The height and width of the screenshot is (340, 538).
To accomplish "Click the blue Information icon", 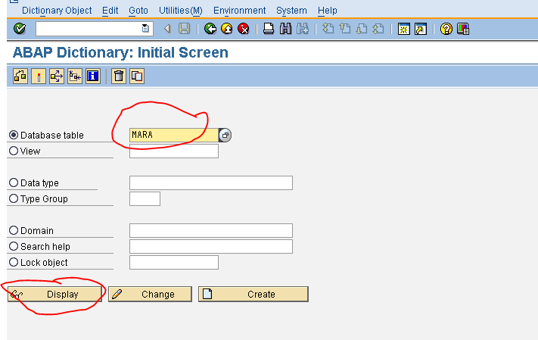I will (x=93, y=76).
